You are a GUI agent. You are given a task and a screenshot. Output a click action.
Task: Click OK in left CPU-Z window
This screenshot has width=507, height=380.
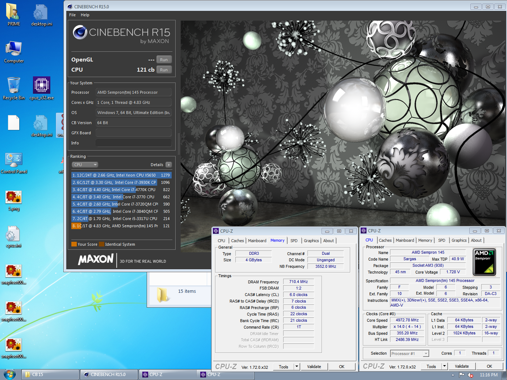[342, 367]
